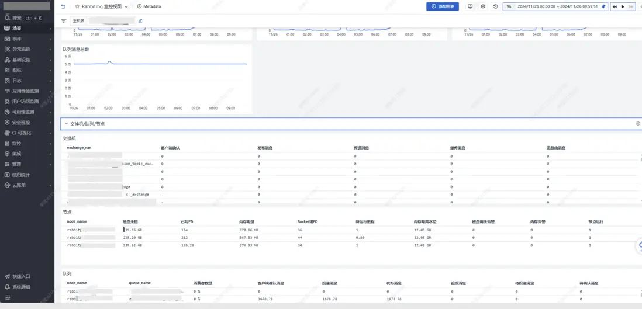The height and width of the screenshot is (309, 642).
Task: Click the 内存用量 column header
Action: pyautogui.click(x=247, y=221)
